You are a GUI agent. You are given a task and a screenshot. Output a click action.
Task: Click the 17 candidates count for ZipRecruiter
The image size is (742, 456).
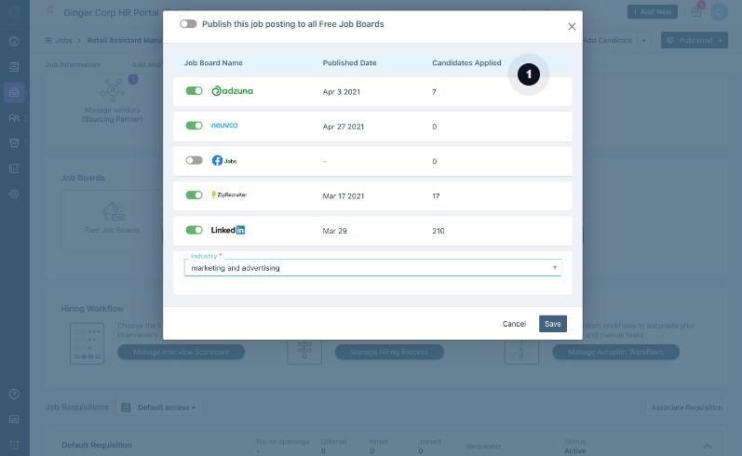click(x=436, y=196)
